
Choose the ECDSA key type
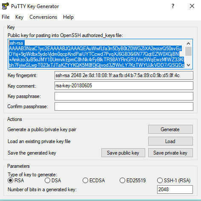(85, 181)
